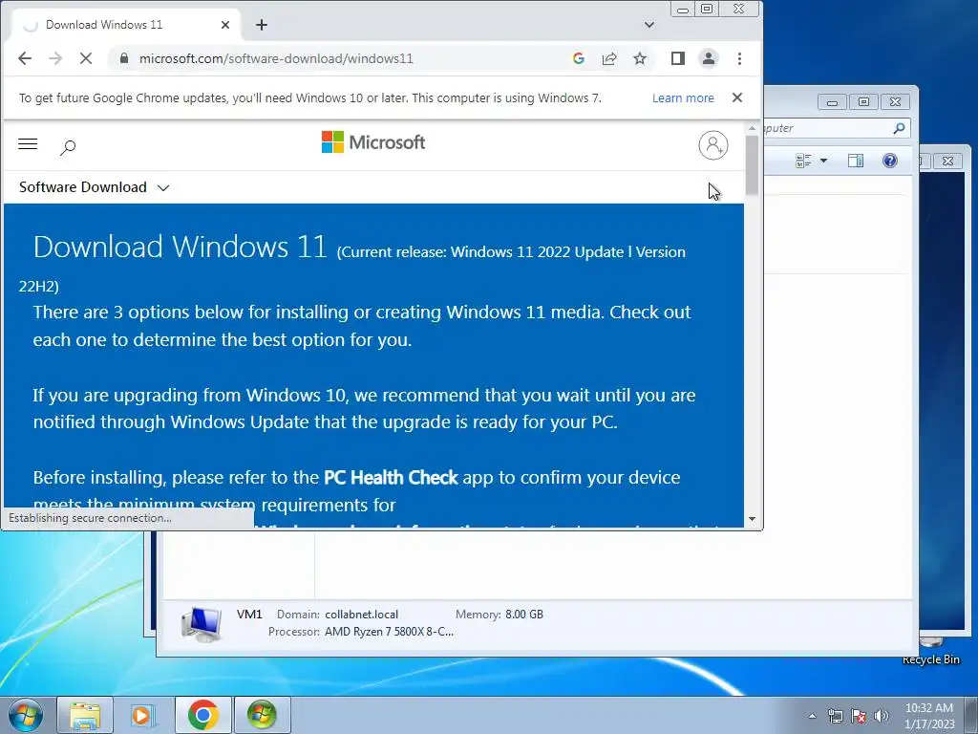Show hidden tray icons arrow
The width and height of the screenshot is (978, 734).
coord(812,716)
